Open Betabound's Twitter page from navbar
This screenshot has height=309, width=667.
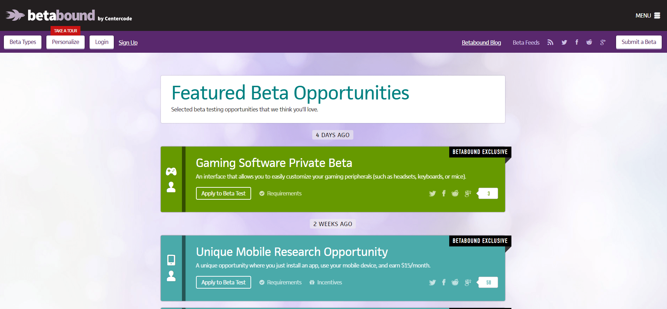pos(564,43)
